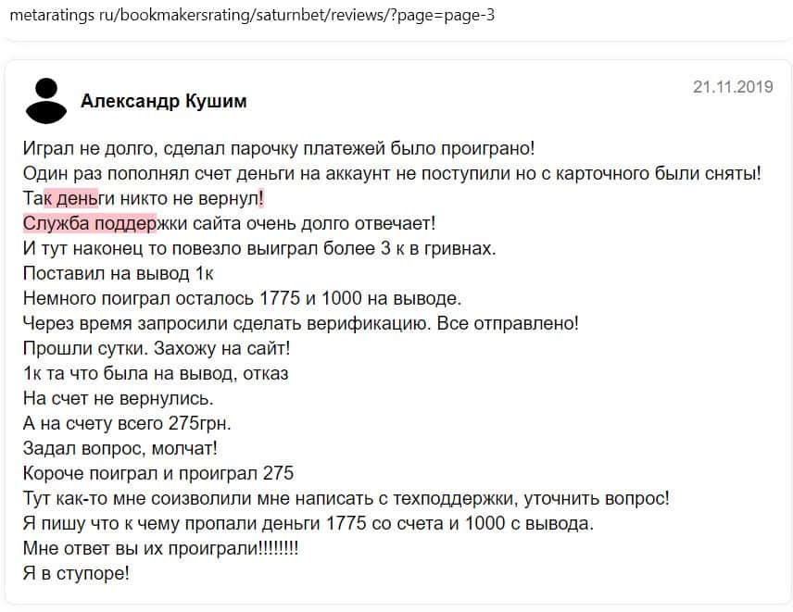Click the line "Мне ответ вы их проиграли"
The image size is (793, 612).
(x=160, y=549)
